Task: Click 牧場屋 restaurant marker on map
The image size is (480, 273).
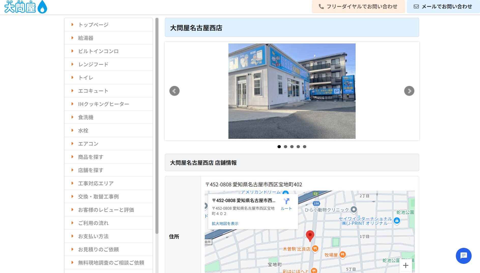Action: (x=343, y=254)
